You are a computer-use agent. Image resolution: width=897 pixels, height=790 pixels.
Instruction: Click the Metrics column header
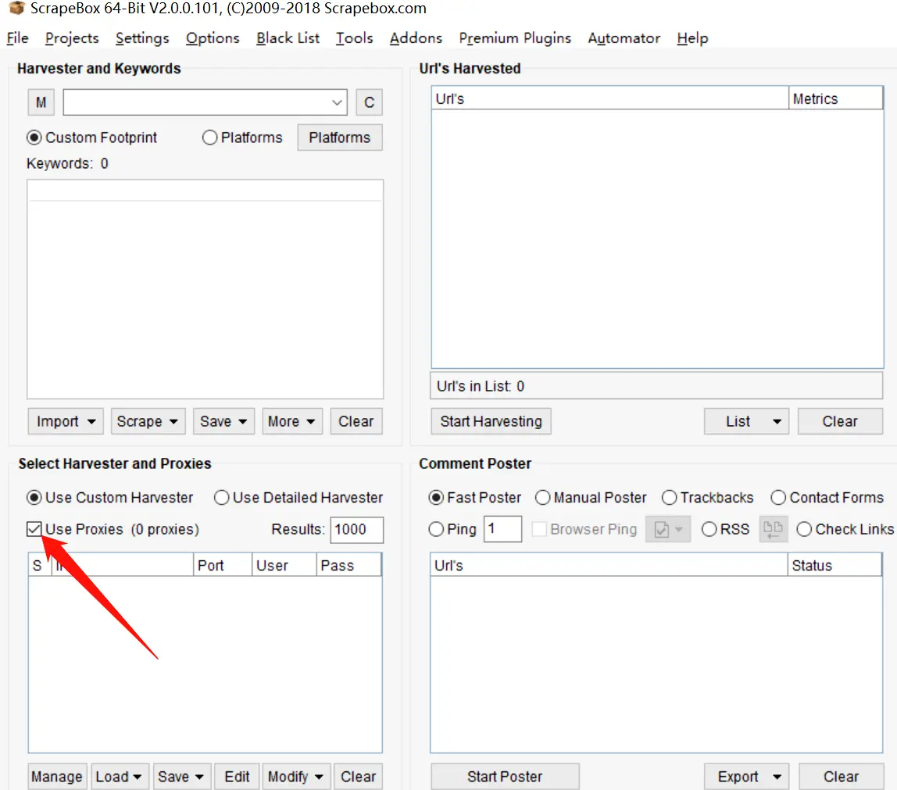tap(835, 99)
